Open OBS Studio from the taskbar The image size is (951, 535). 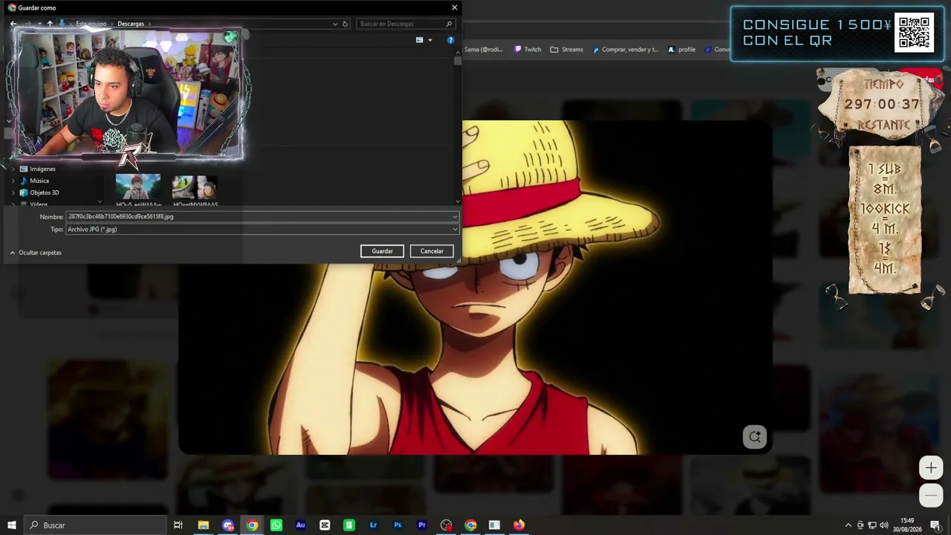coord(446,525)
